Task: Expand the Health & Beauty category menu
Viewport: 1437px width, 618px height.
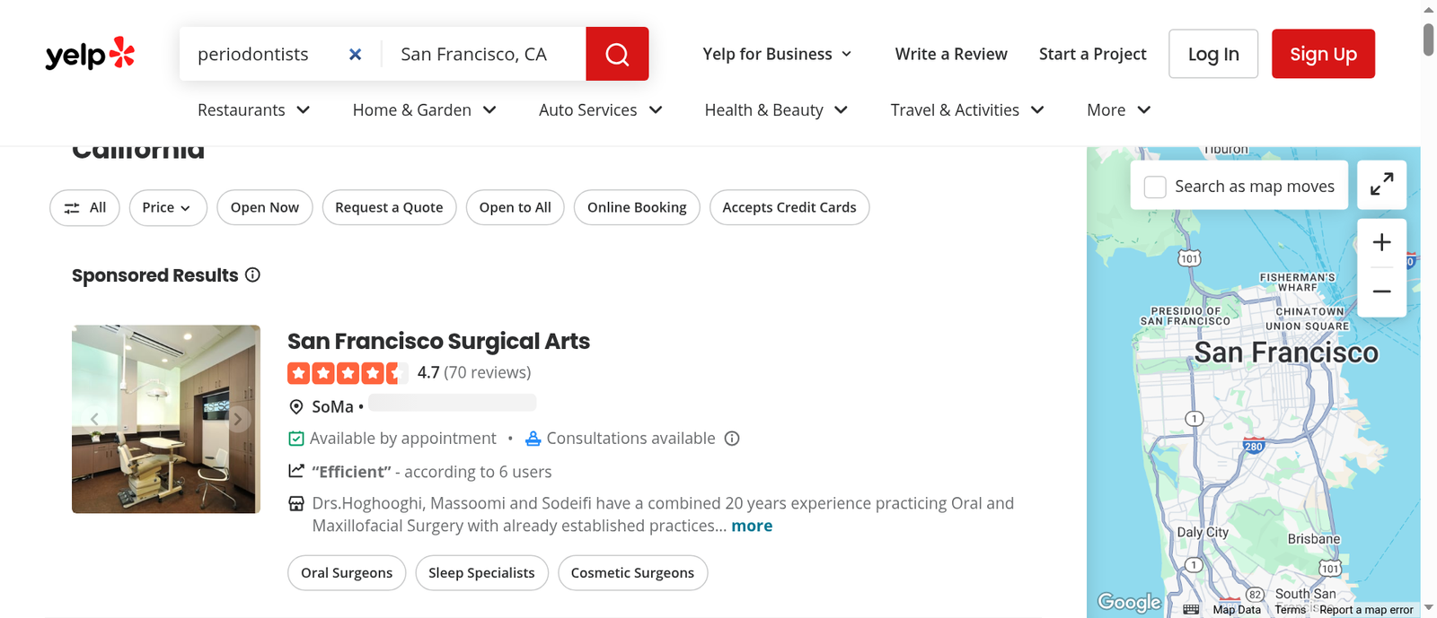Action: click(x=776, y=109)
